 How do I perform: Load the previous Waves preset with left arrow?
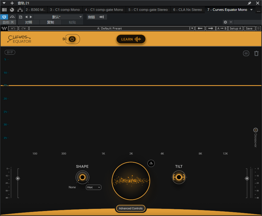click(200, 29)
